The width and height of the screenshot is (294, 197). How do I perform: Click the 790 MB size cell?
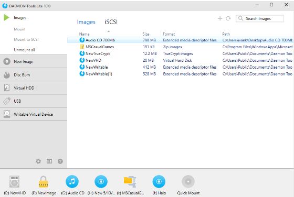pos(149,40)
